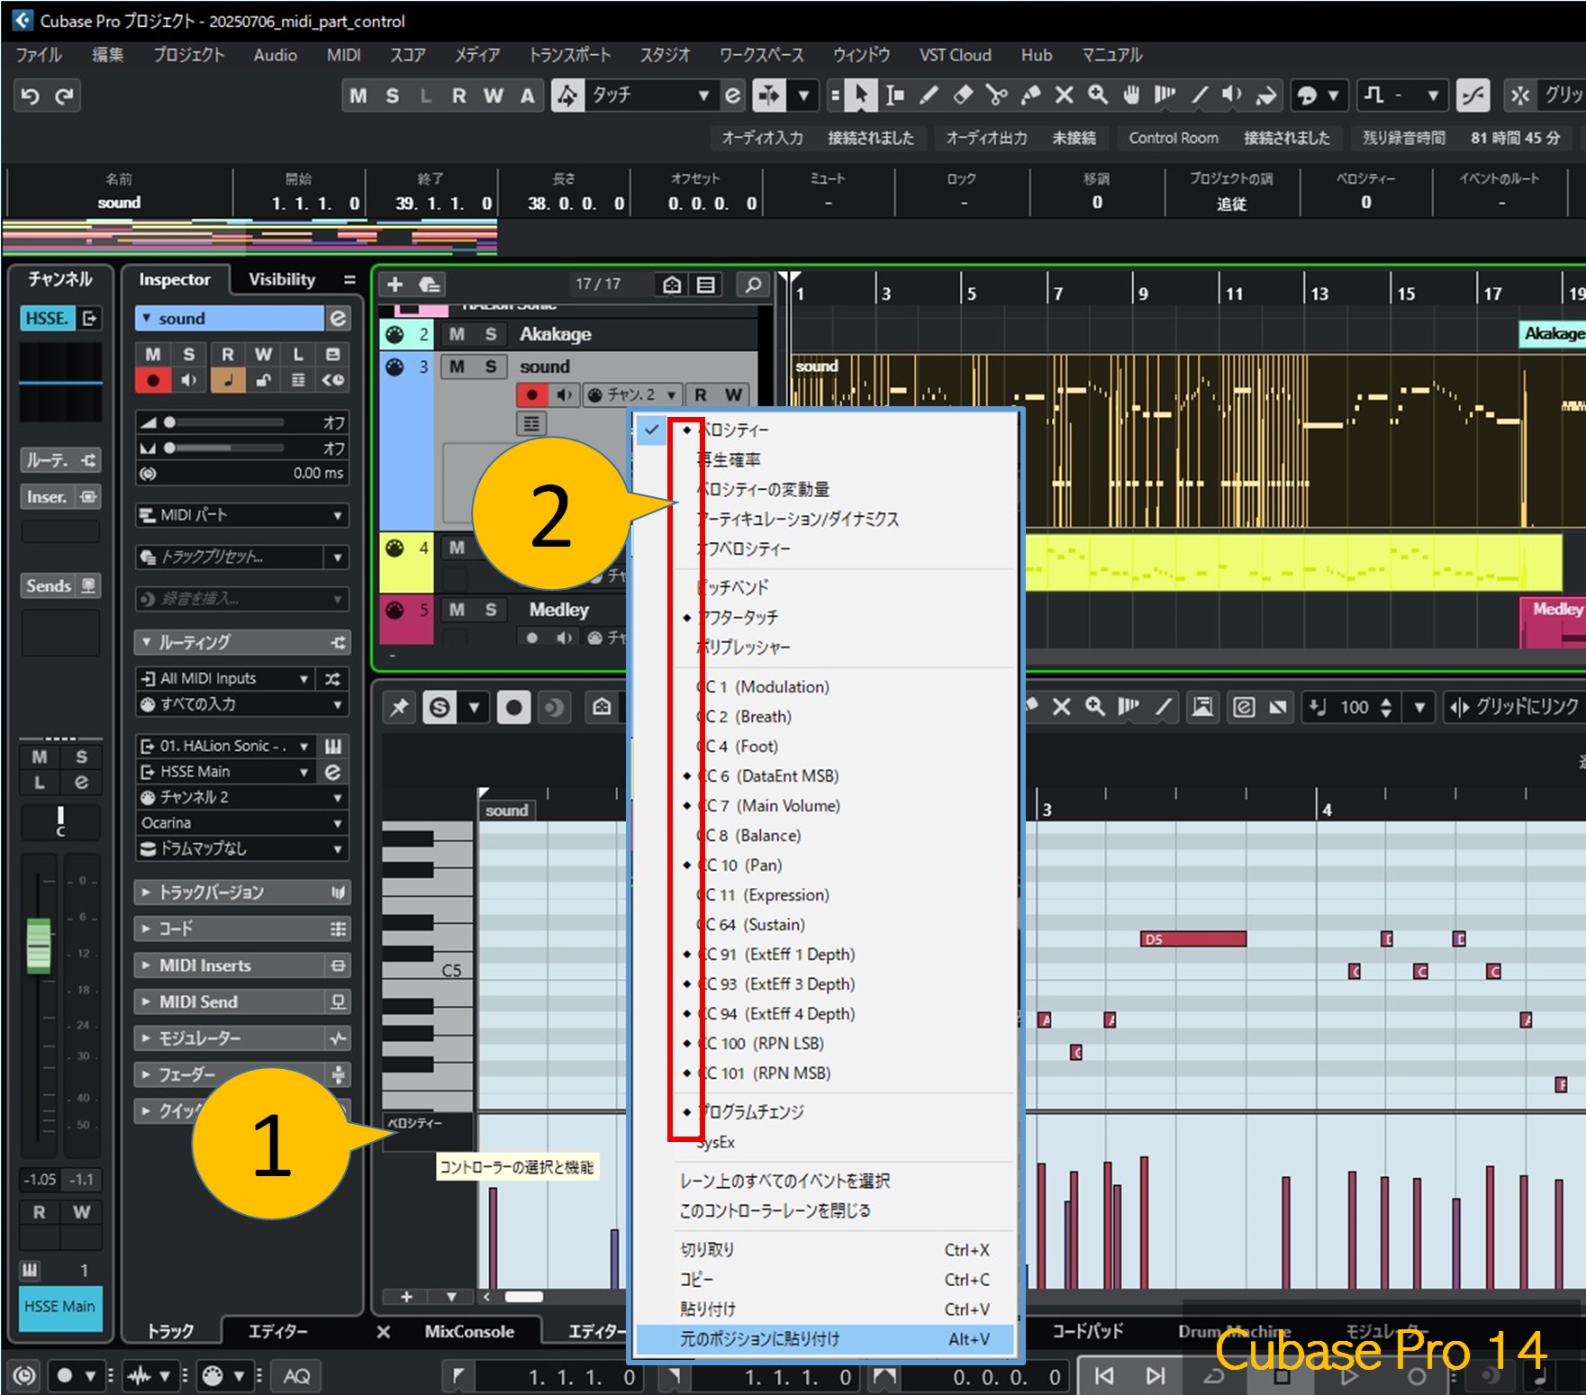
Task: Select the Zoom magnifier tool in the top toolbar
Action: 1098,95
